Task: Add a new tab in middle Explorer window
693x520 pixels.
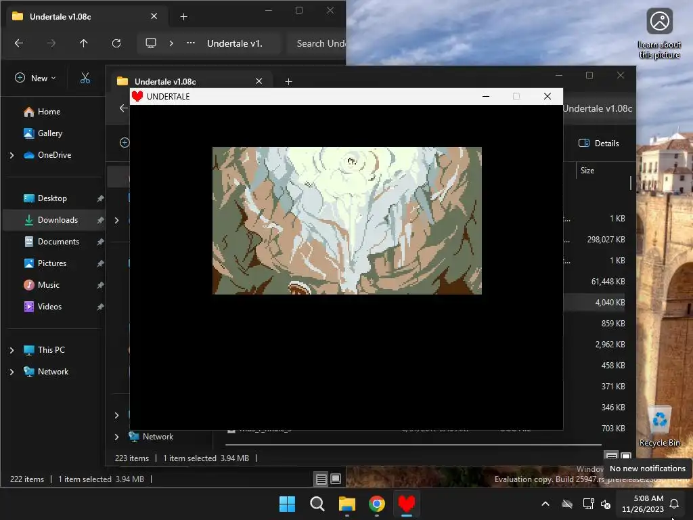Action: point(288,82)
